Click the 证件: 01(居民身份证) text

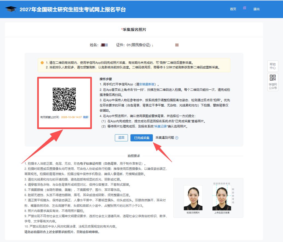pos(133,45)
